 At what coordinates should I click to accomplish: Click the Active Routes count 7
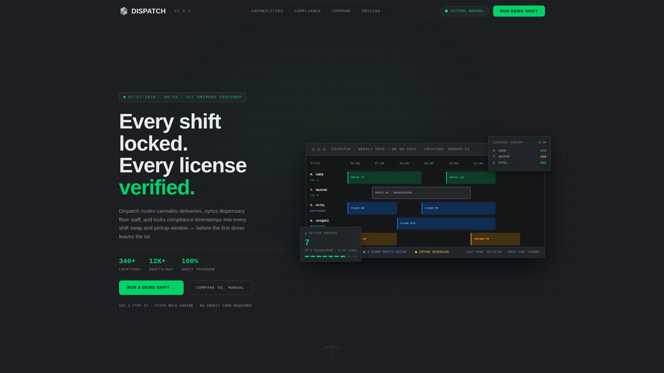point(307,242)
